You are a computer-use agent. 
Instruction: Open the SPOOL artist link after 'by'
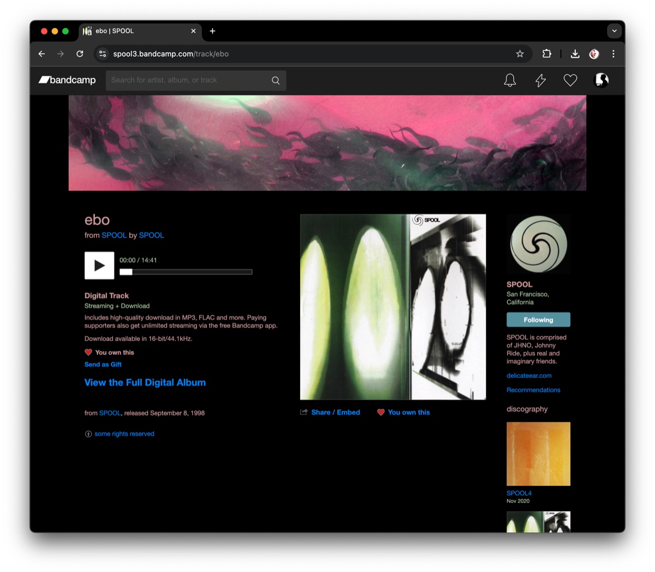(151, 235)
